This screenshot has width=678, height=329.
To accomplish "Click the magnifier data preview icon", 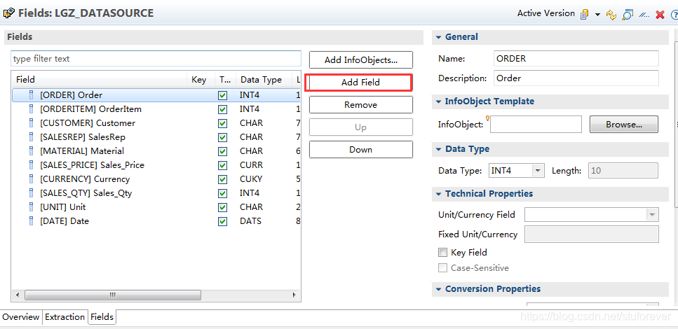I will (x=627, y=15).
